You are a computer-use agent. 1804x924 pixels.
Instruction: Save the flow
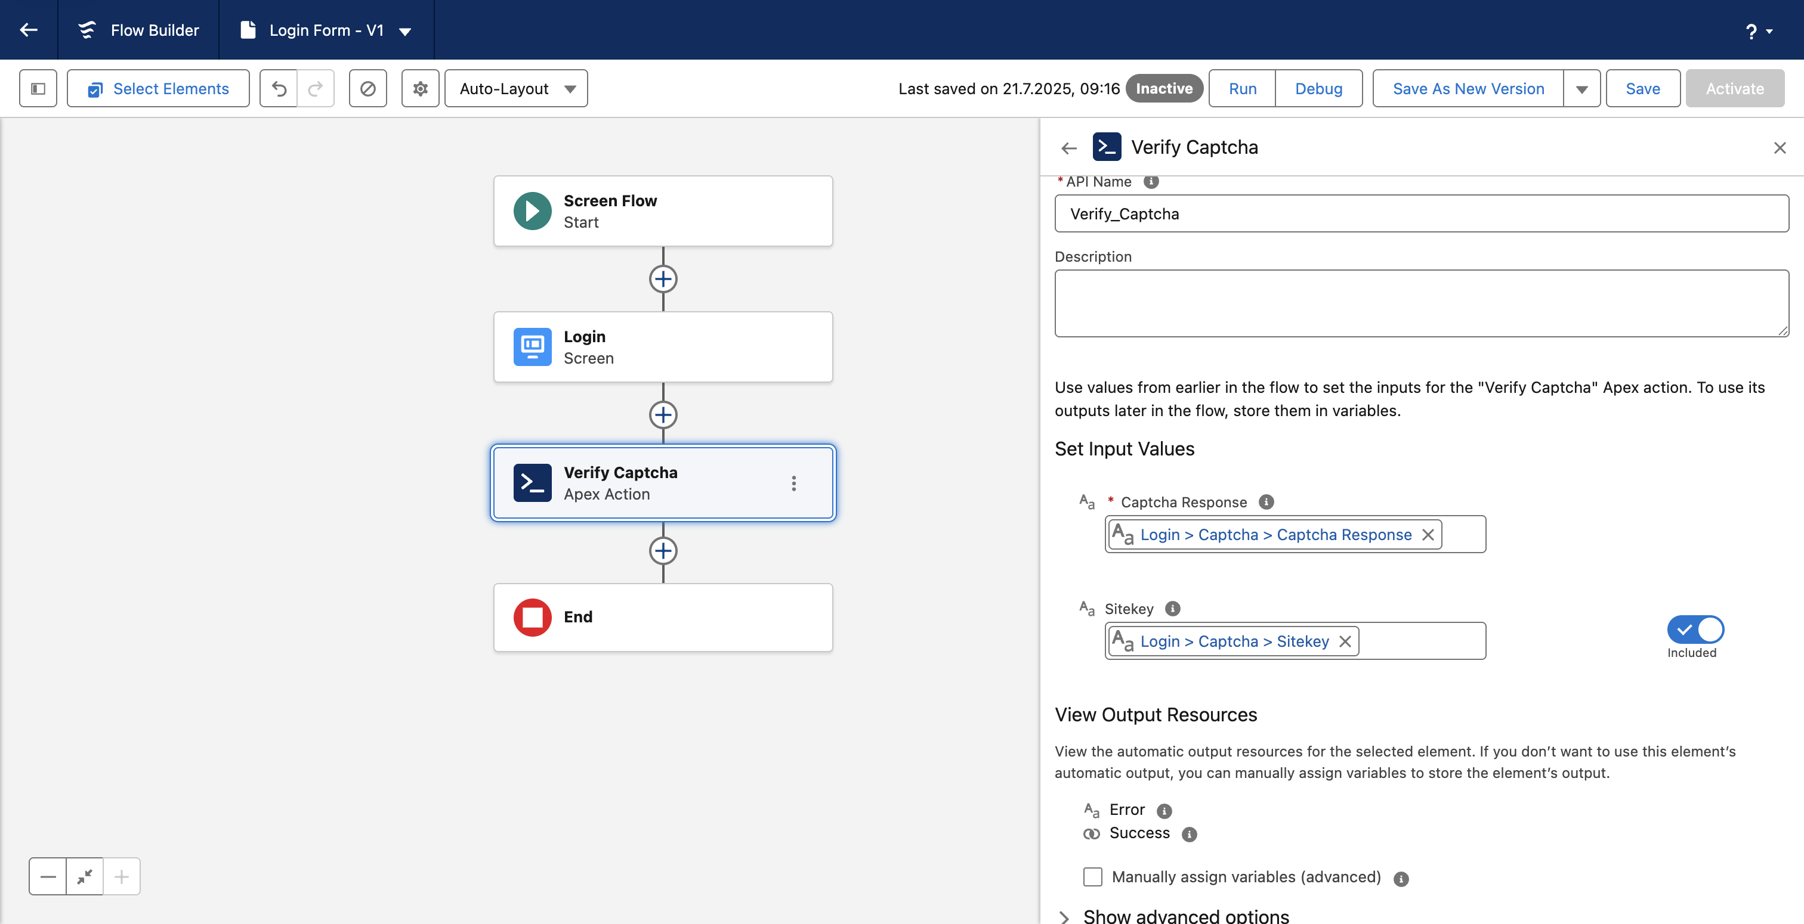[x=1642, y=89]
